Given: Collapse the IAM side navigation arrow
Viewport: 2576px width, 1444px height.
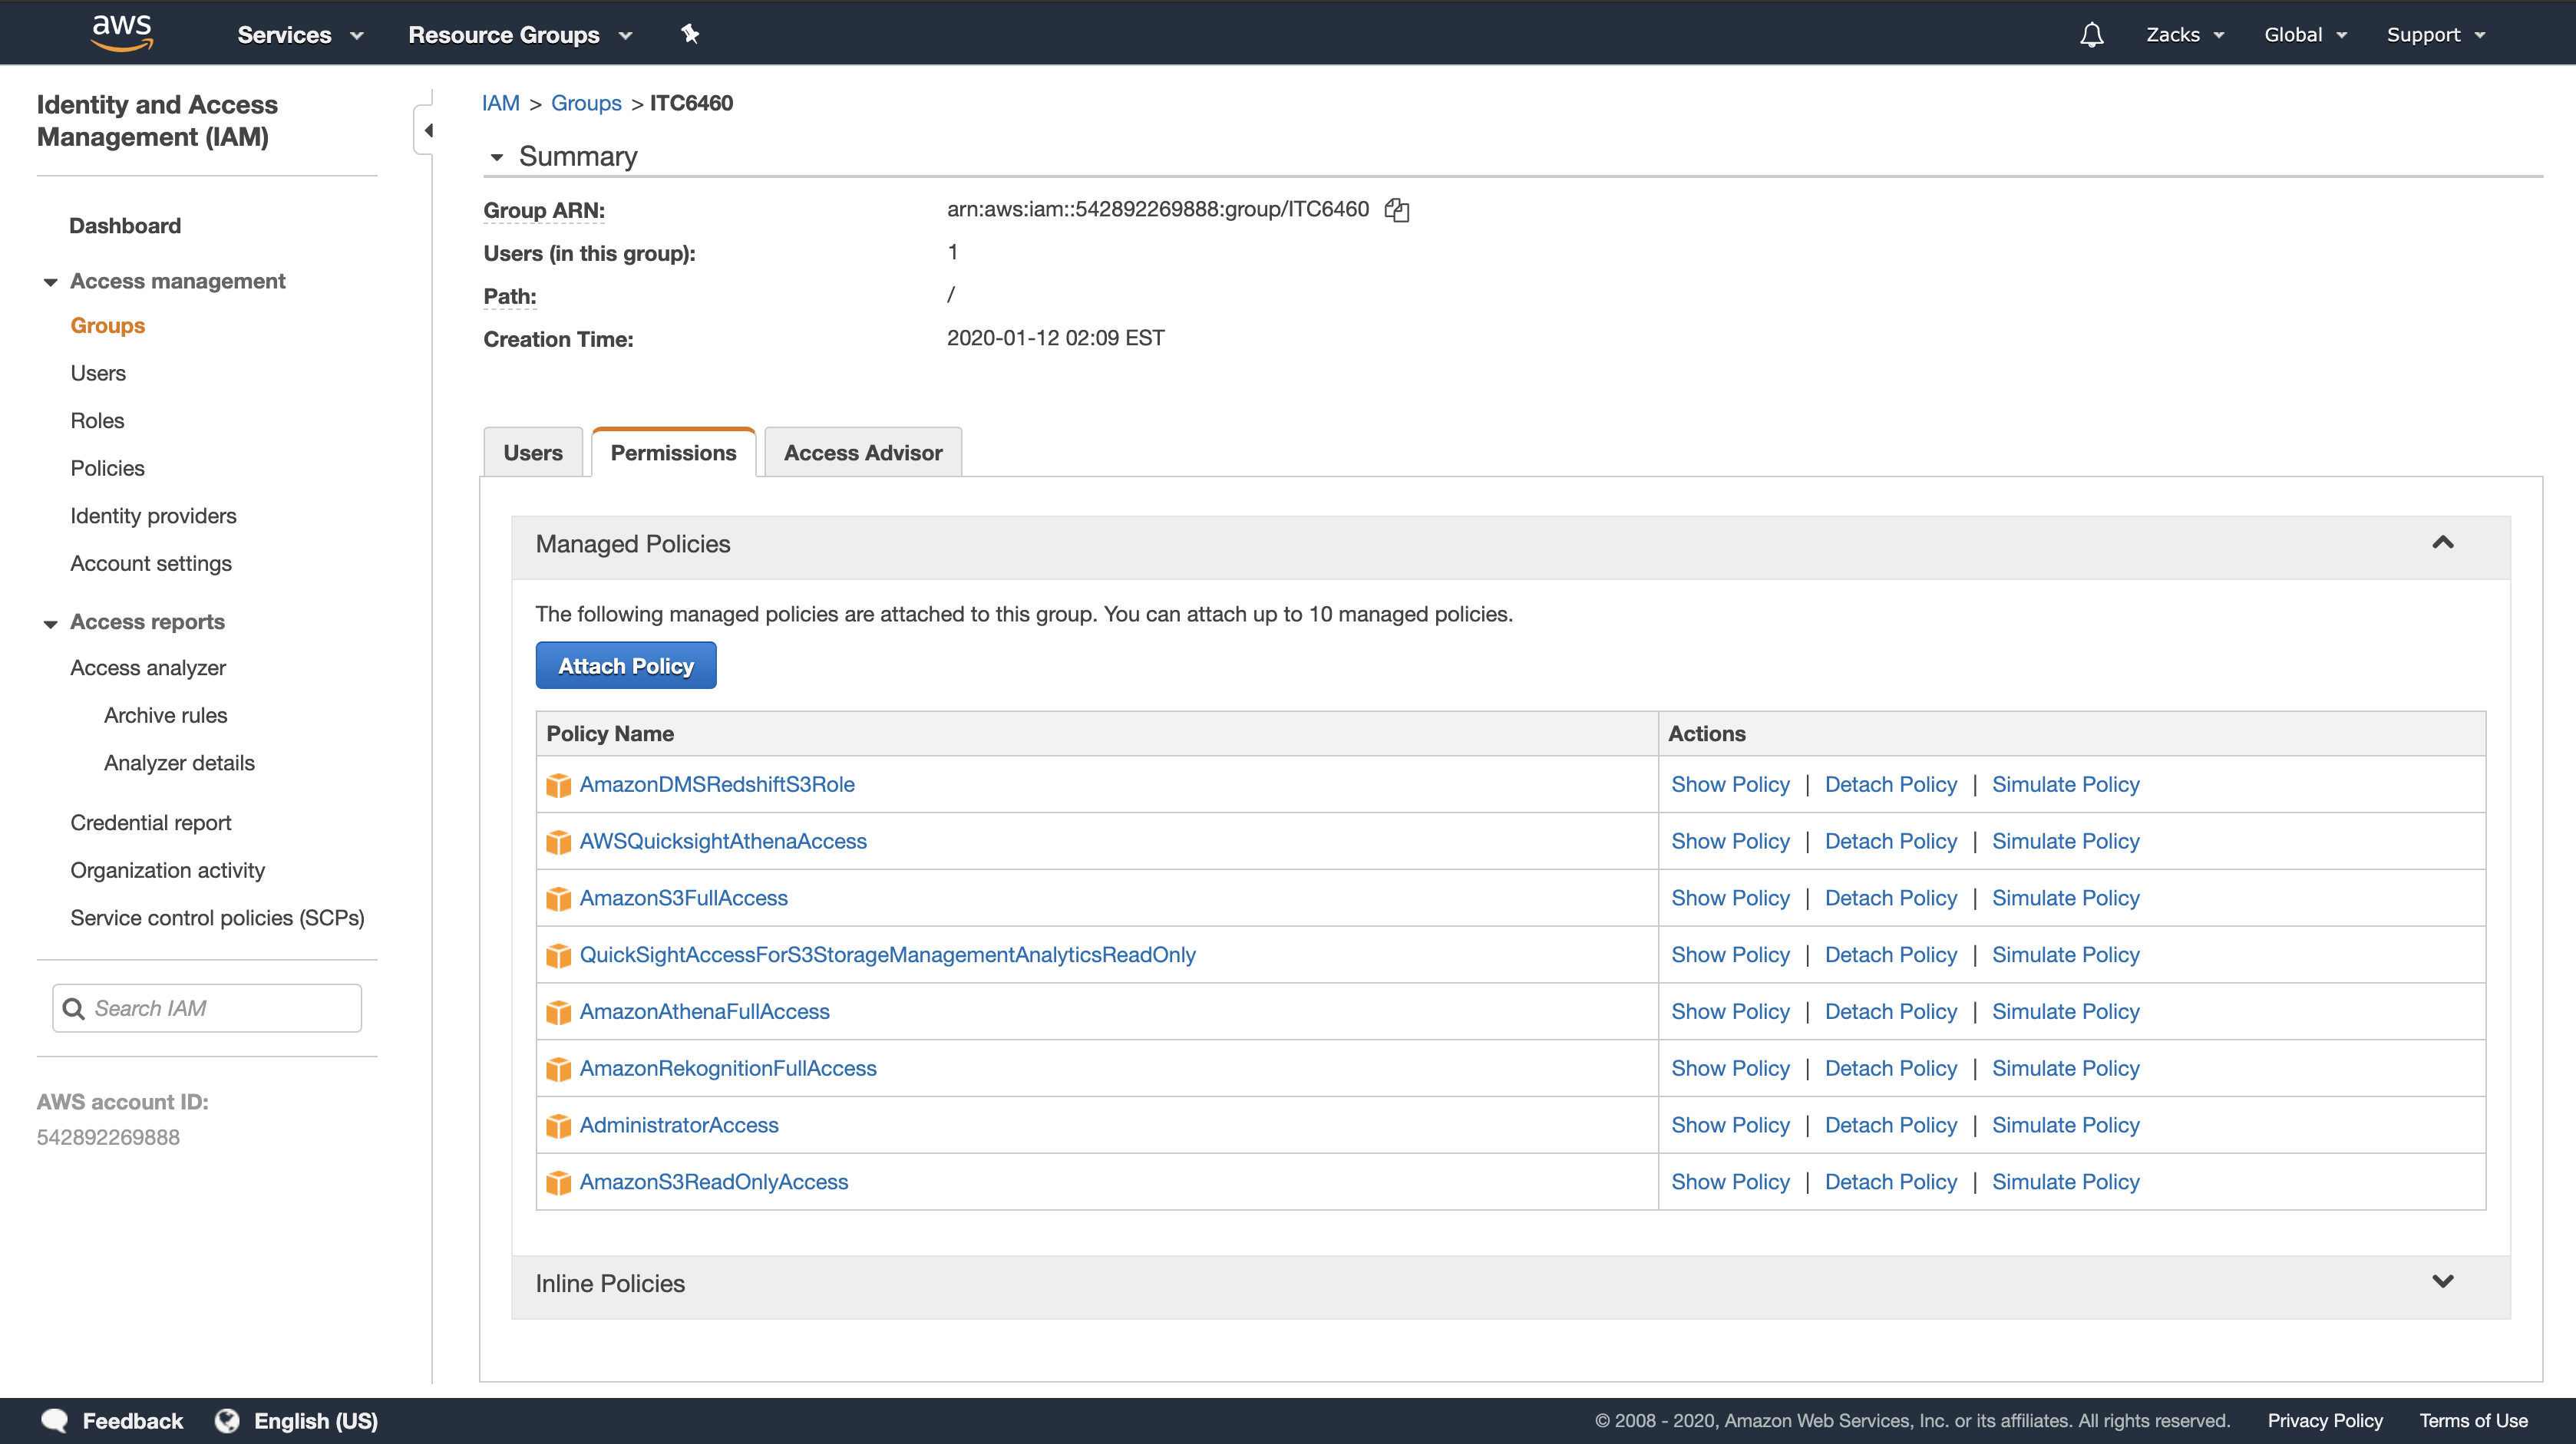Looking at the screenshot, I should tap(428, 130).
